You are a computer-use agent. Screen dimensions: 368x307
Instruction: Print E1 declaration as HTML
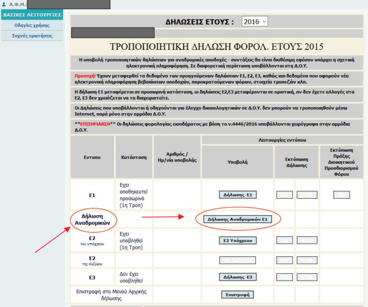(307, 194)
